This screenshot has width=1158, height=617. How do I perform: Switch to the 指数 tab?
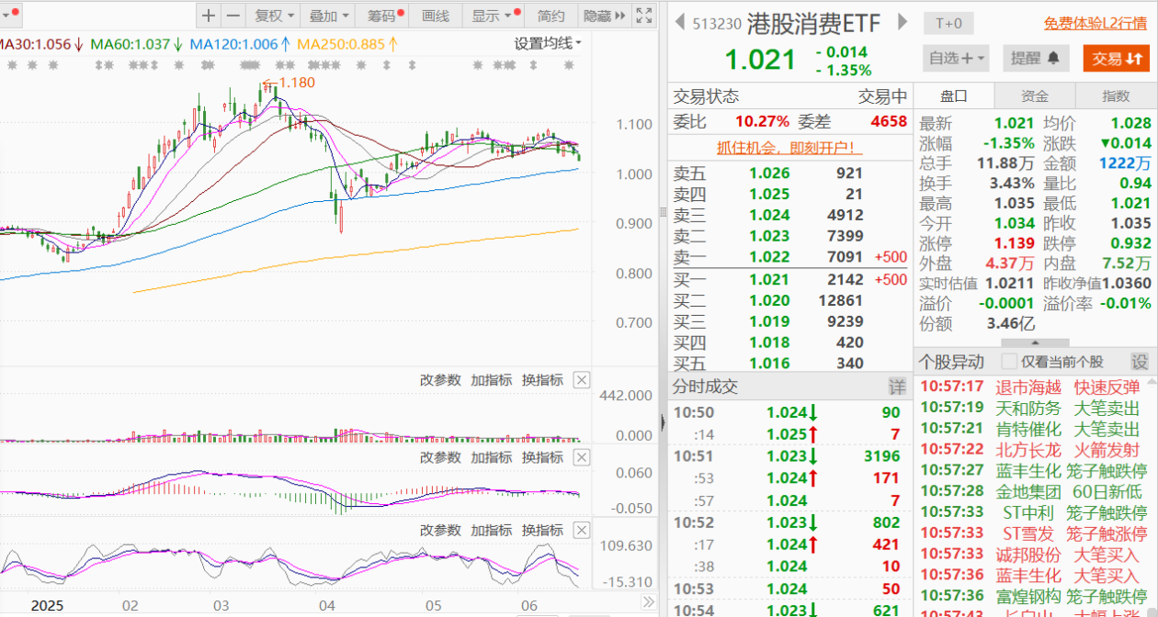1116,96
